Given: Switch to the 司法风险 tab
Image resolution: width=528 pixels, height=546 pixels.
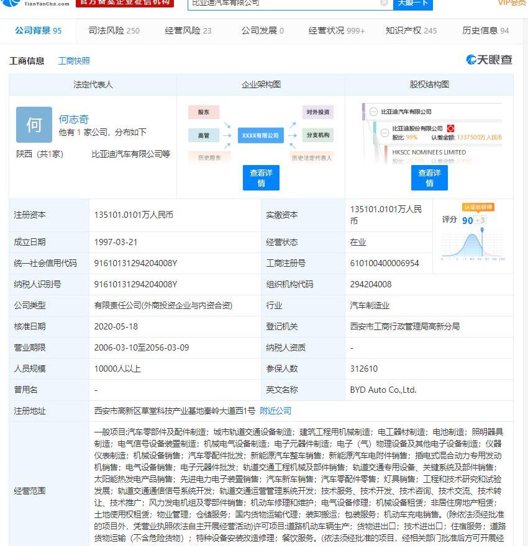Looking at the screenshot, I should coord(114,30).
